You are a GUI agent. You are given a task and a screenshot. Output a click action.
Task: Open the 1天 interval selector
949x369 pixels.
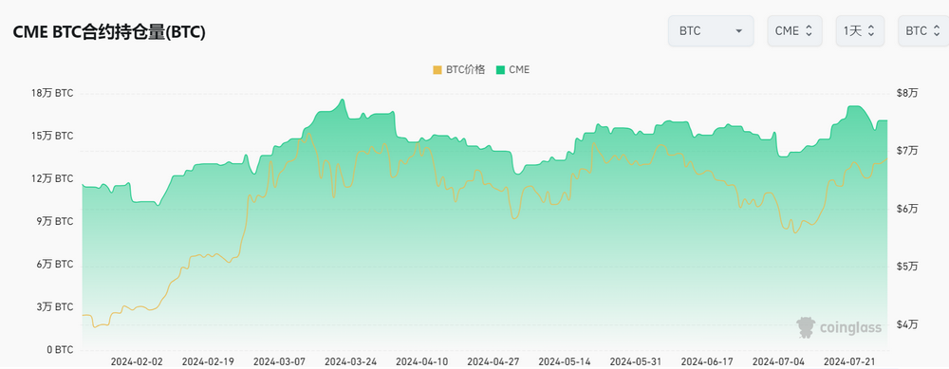pos(860,31)
